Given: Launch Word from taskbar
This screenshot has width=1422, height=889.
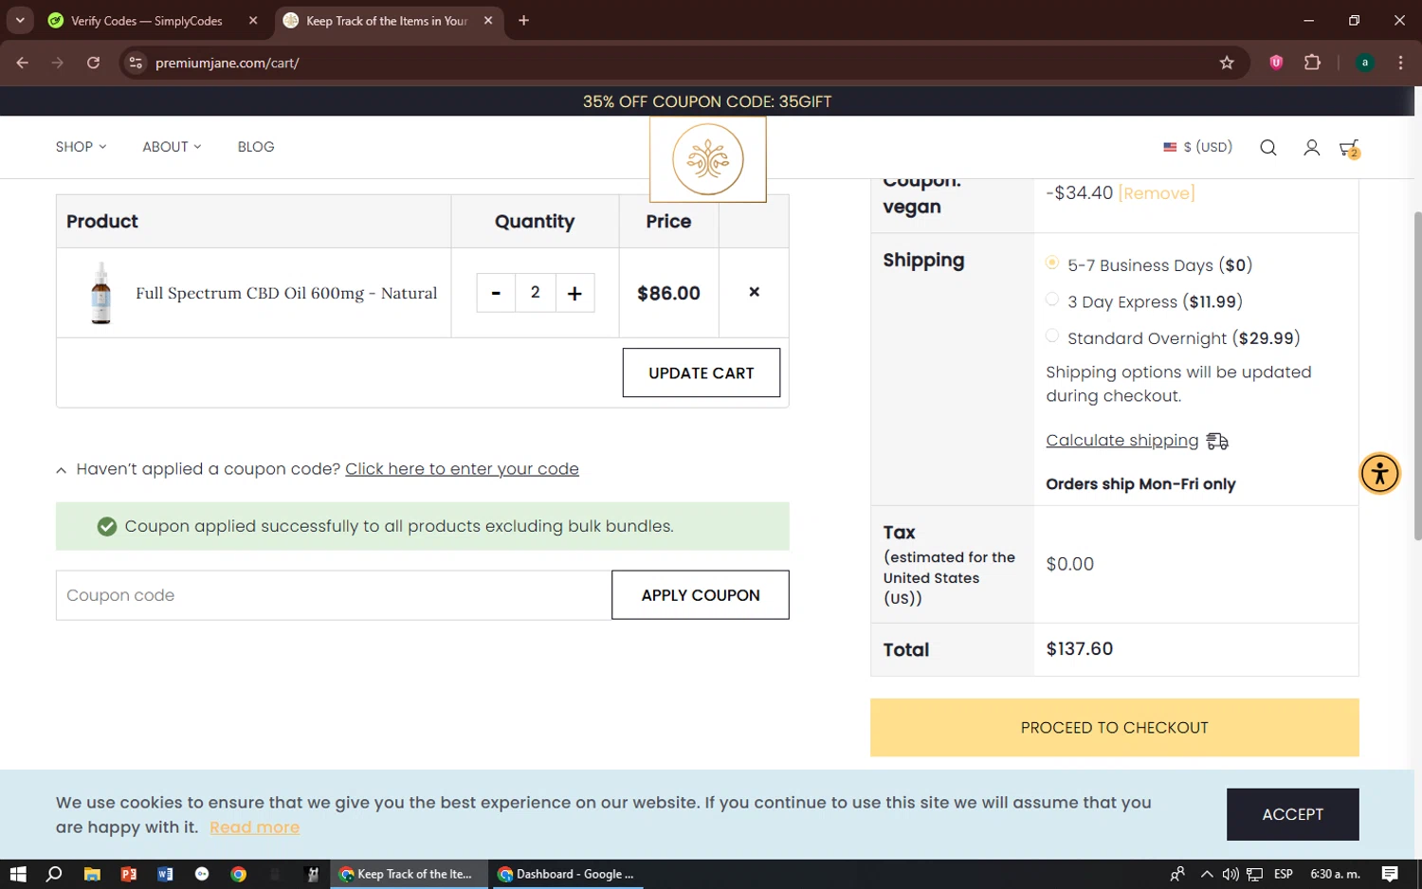Looking at the screenshot, I should [x=165, y=874].
